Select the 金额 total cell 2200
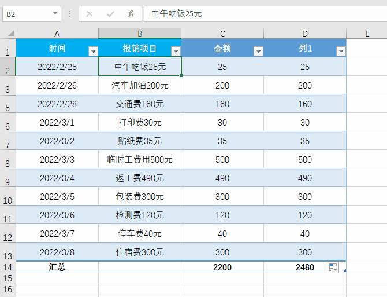The width and height of the screenshot is (387, 297). (x=222, y=267)
